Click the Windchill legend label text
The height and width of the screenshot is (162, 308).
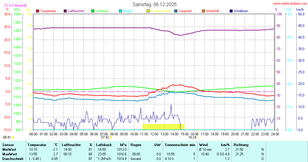(x=213, y=11)
